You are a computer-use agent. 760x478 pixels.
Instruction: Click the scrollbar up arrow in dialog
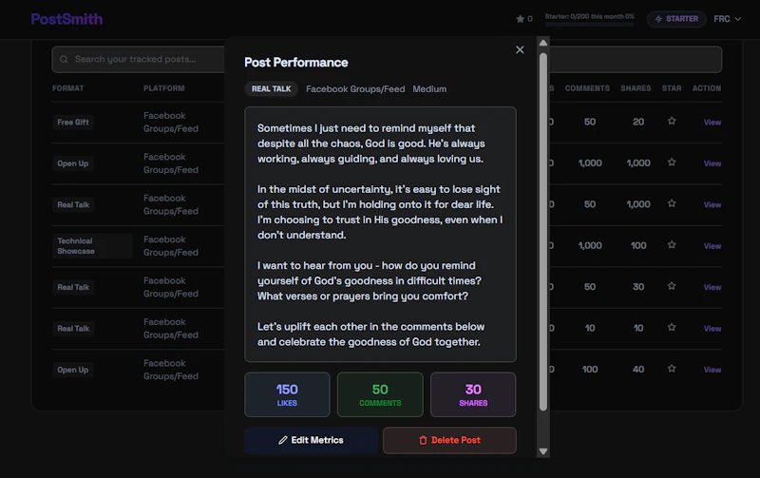[x=543, y=43]
